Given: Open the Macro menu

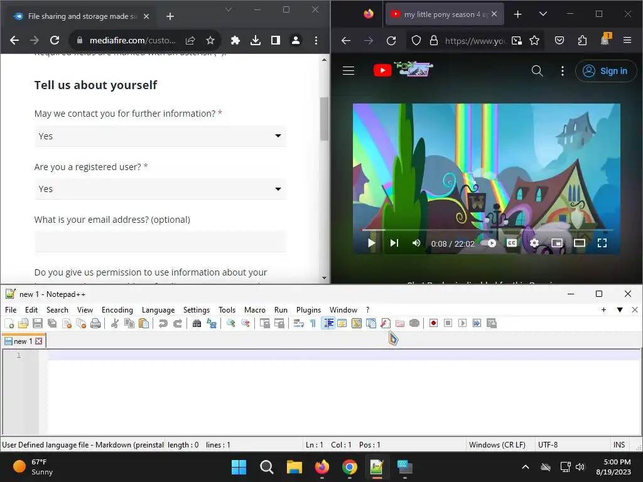Looking at the screenshot, I should tap(255, 310).
